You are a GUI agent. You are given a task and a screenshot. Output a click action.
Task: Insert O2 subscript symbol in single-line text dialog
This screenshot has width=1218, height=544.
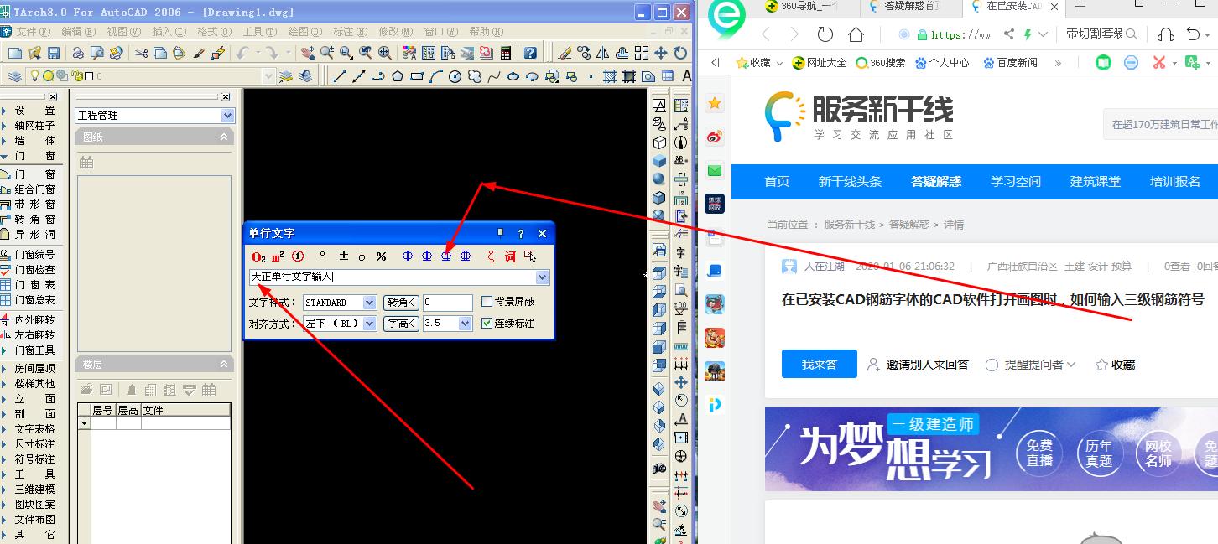click(x=258, y=256)
